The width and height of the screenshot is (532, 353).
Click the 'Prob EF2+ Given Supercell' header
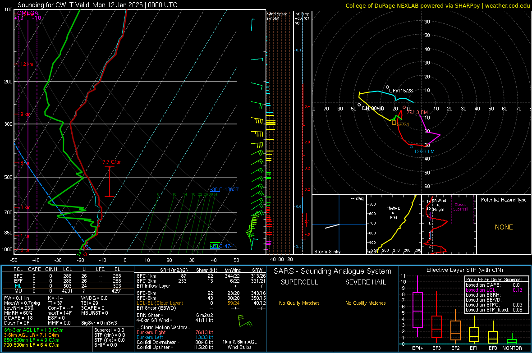click(494, 280)
